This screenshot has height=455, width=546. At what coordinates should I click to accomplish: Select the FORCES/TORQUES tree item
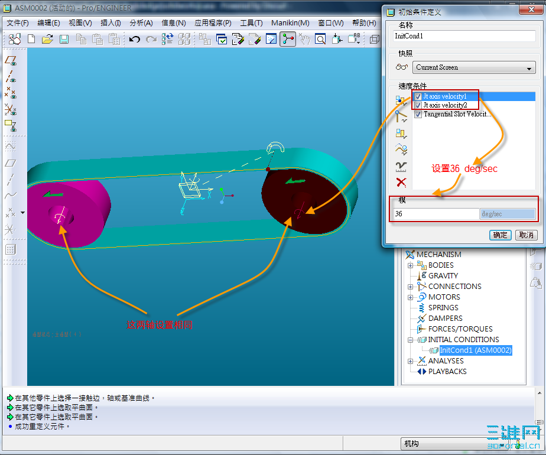460,329
